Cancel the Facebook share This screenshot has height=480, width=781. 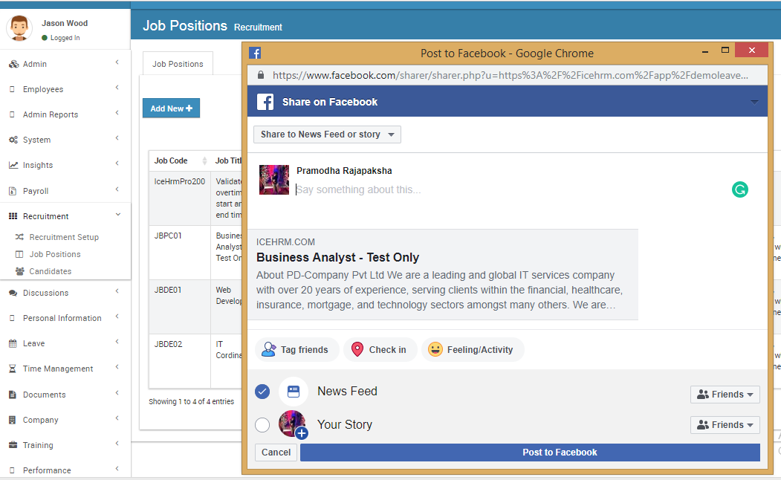point(276,452)
